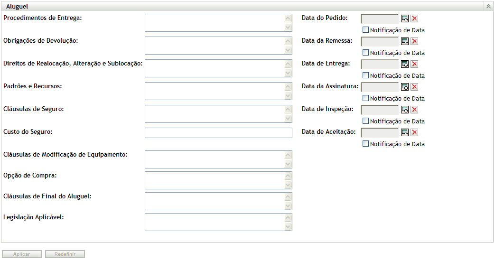Image resolution: width=495 pixels, height=261 pixels.
Task: Check Notificação de Data under Data de Entrega
Action: (x=365, y=75)
